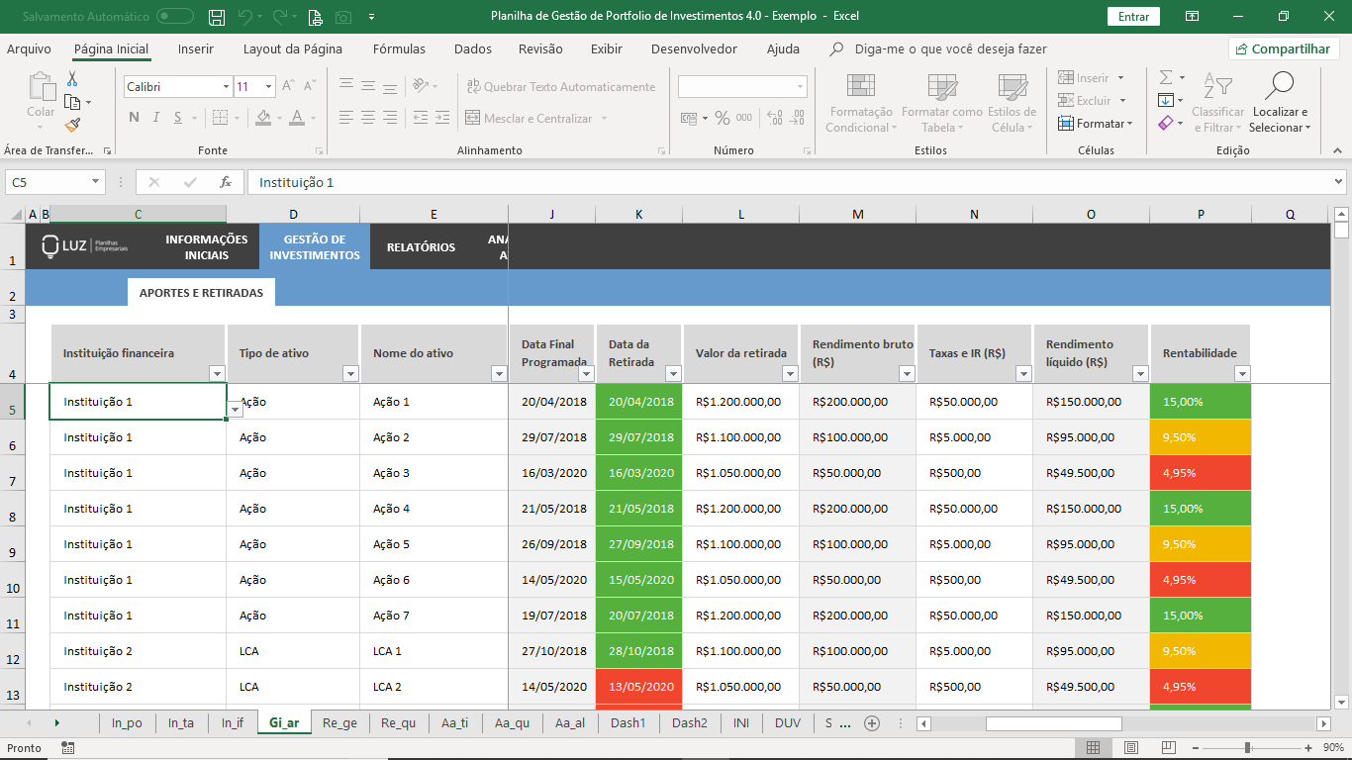Viewport: 1352px width, 760px height.
Task: Click the Percent Style icon
Action: coord(722,119)
